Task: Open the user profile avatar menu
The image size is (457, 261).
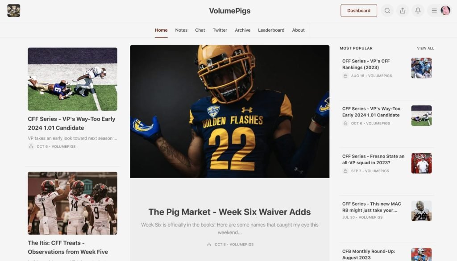Action: click(x=445, y=11)
